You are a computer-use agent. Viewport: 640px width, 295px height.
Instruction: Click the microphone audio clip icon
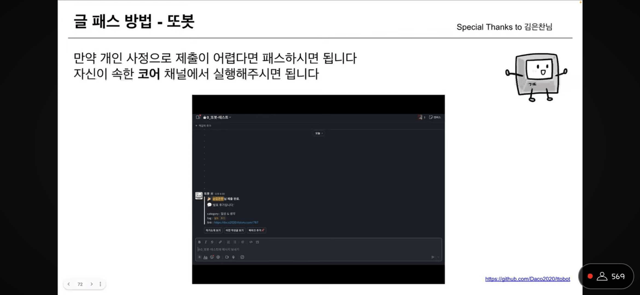click(233, 257)
